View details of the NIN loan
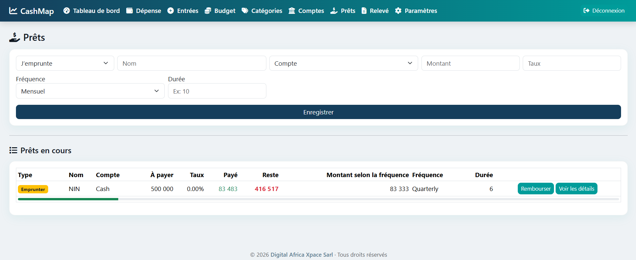Image resolution: width=636 pixels, height=260 pixels. [576, 189]
